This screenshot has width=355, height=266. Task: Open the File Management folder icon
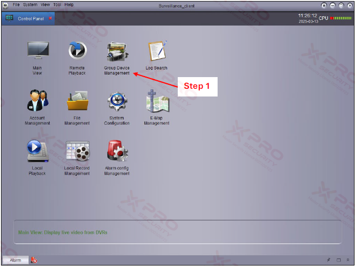pyautogui.click(x=77, y=101)
